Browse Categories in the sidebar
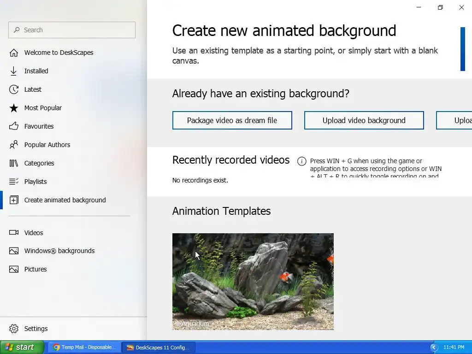The image size is (472, 354). pos(39,163)
